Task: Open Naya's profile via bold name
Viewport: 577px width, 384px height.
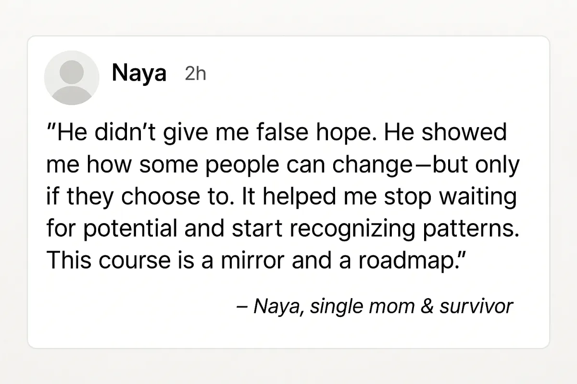Action: [138, 74]
